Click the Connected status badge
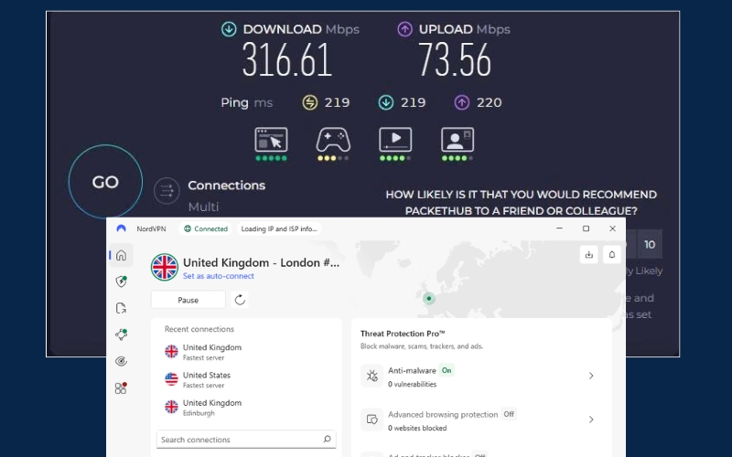Screen dimensions: 732x457 click(206, 229)
